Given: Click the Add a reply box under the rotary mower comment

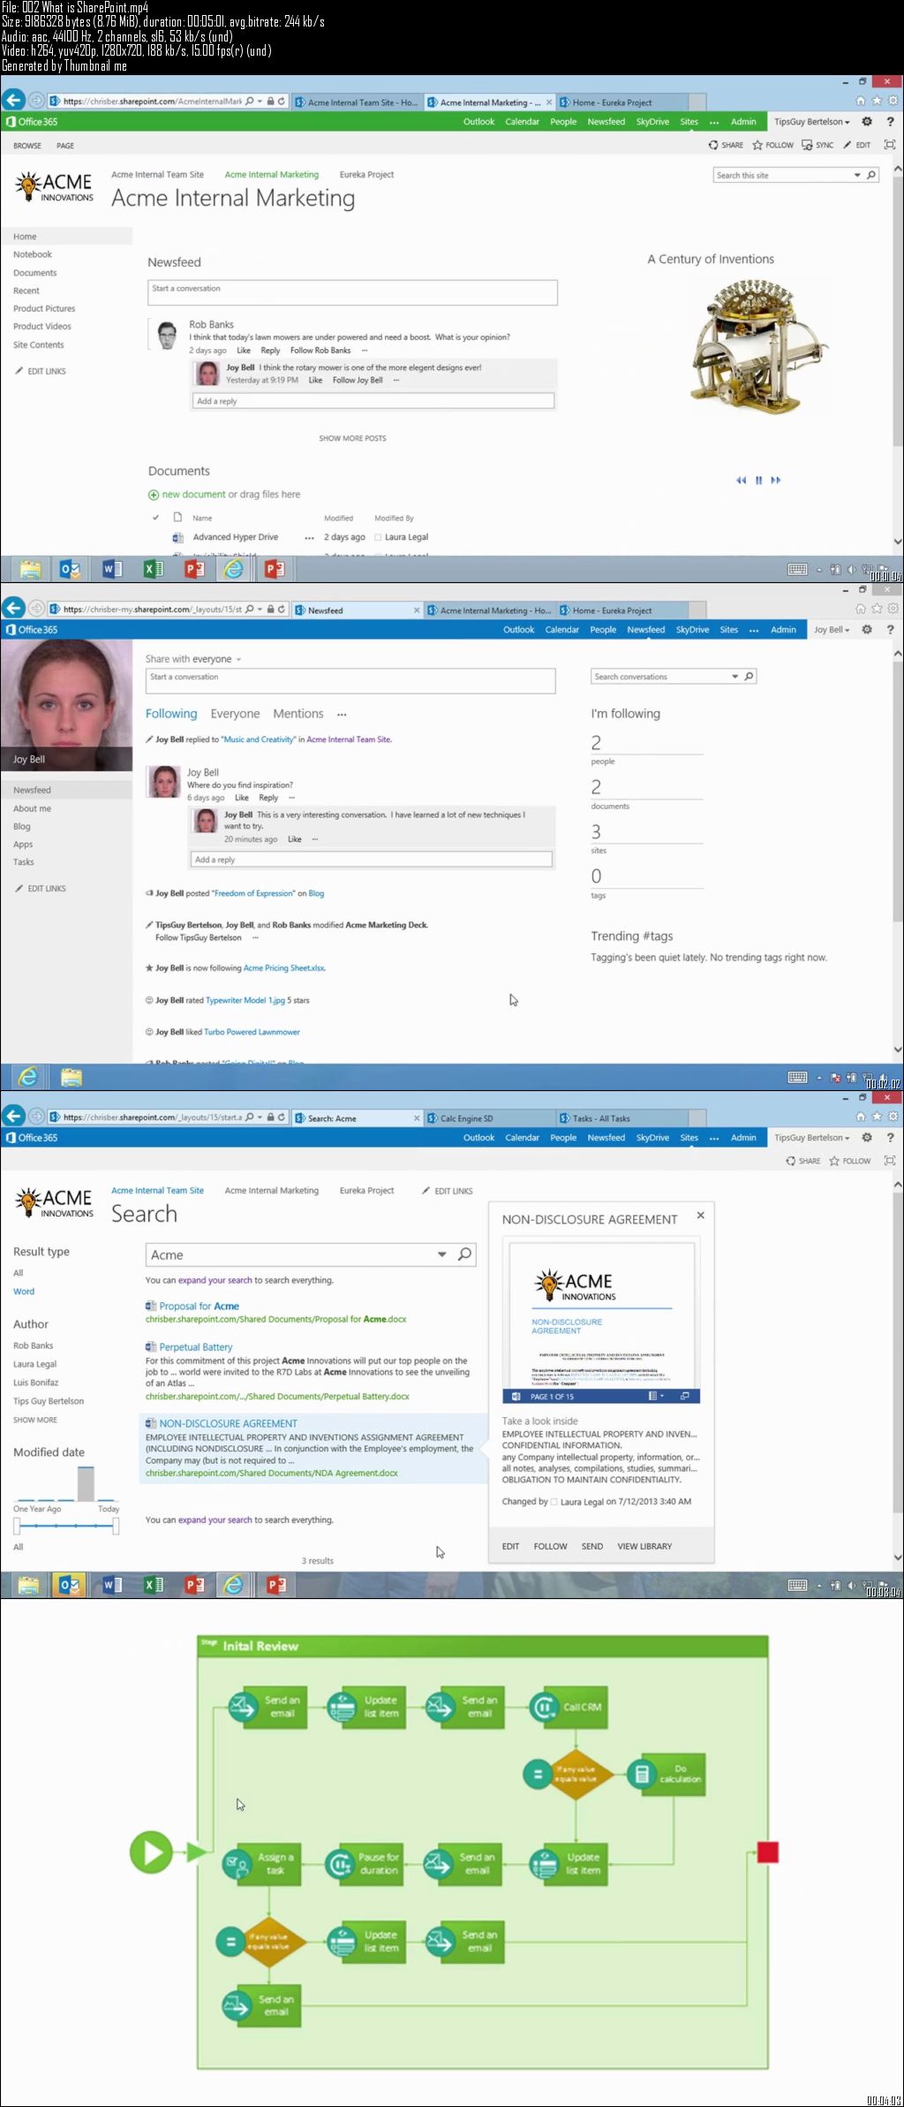Looking at the screenshot, I should [x=373, y=401].
